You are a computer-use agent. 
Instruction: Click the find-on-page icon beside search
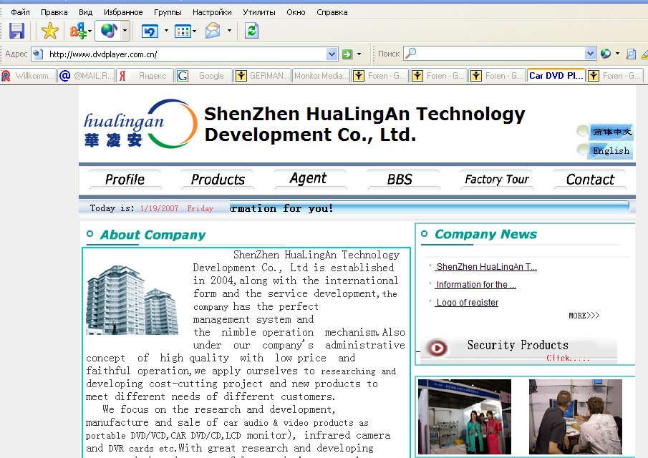coord(631,54)
